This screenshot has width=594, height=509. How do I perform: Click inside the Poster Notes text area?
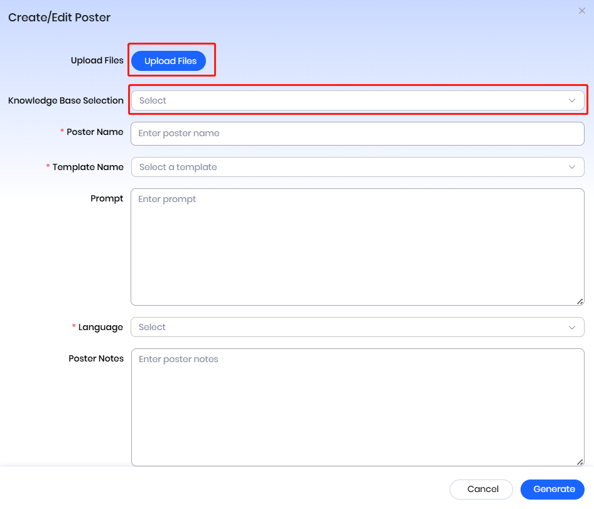point(357,407)
